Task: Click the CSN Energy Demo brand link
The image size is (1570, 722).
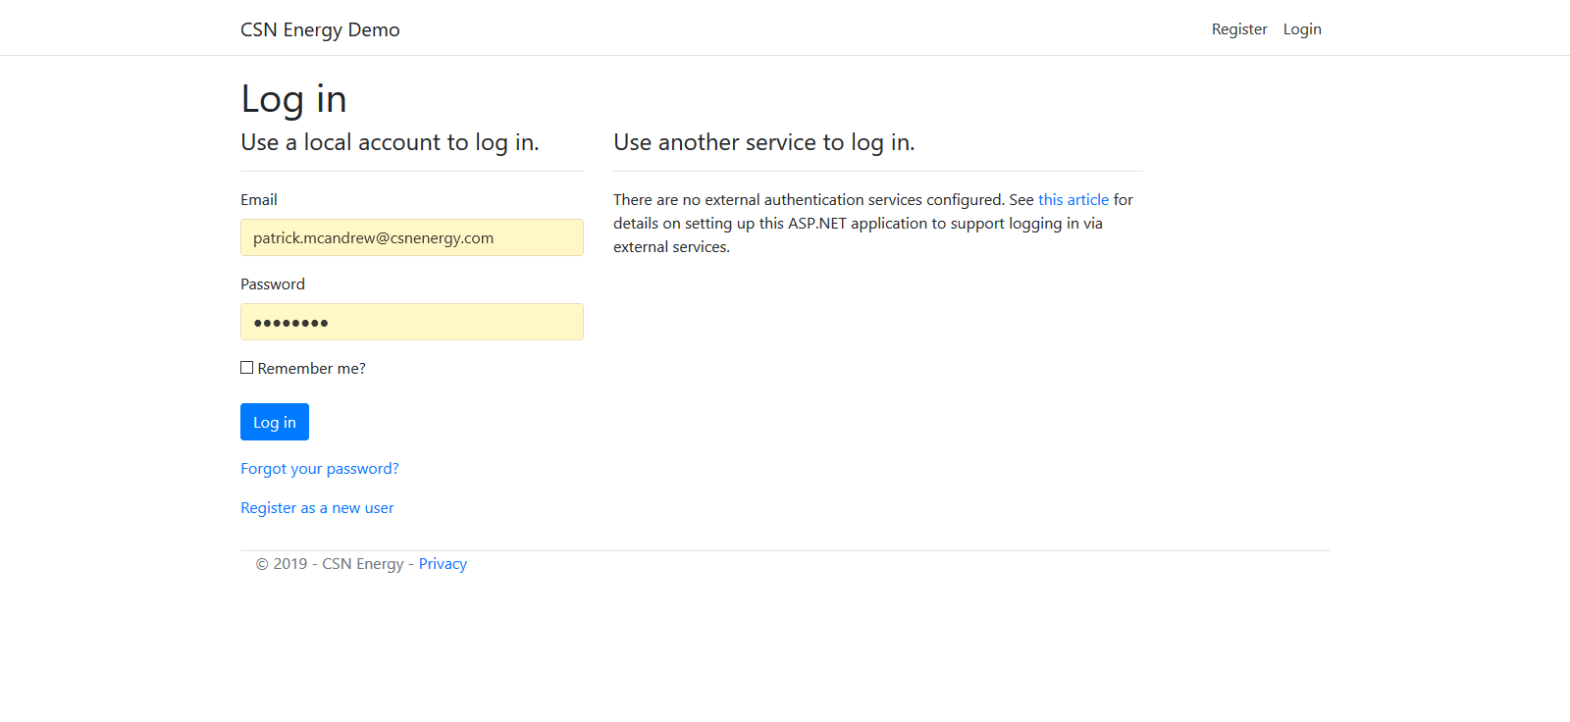Action: point(320,29)
